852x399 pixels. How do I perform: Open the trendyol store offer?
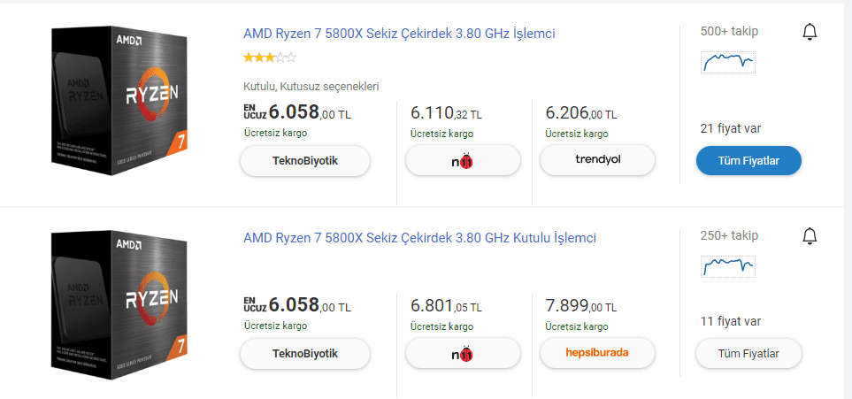(597, 160)
